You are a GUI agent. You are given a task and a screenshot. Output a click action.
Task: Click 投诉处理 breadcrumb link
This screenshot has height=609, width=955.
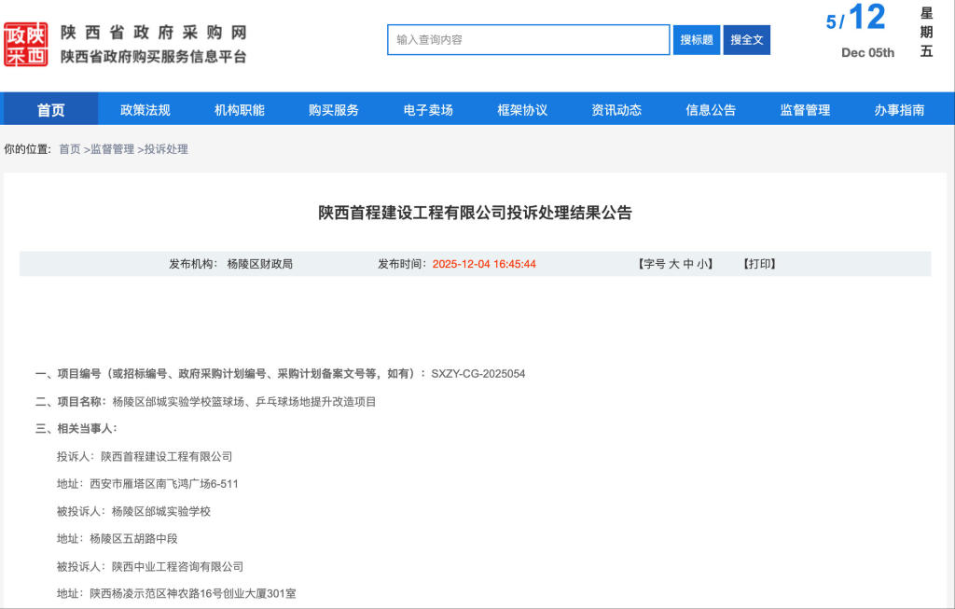coord(166,149)
